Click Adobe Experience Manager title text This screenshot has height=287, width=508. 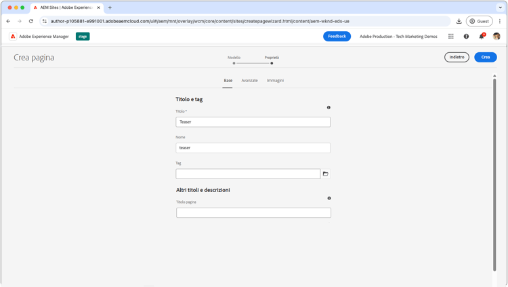[x=44, y=37]
